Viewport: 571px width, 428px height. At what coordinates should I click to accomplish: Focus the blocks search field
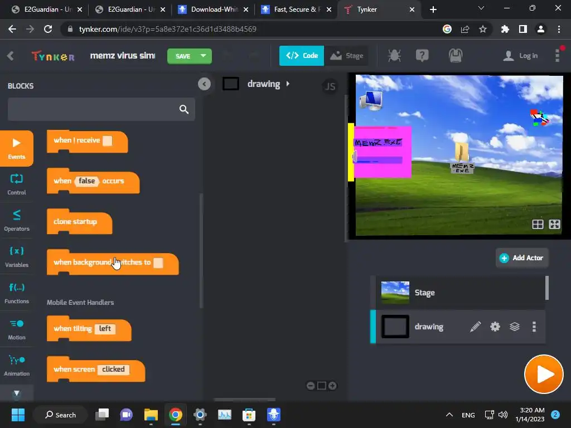click(101, 109)
